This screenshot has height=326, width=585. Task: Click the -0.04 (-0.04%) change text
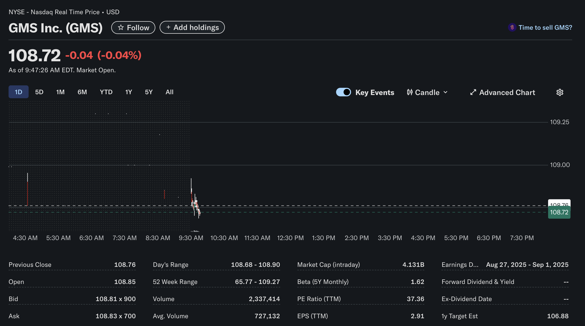(103, 55)
